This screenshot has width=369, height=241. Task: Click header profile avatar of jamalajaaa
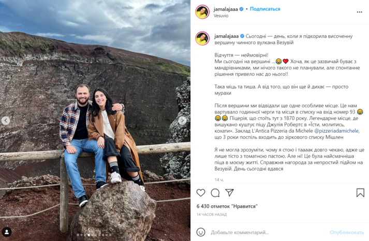point(202,12)
